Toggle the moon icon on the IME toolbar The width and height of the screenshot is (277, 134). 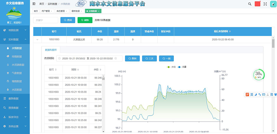(x=256, y=95)
